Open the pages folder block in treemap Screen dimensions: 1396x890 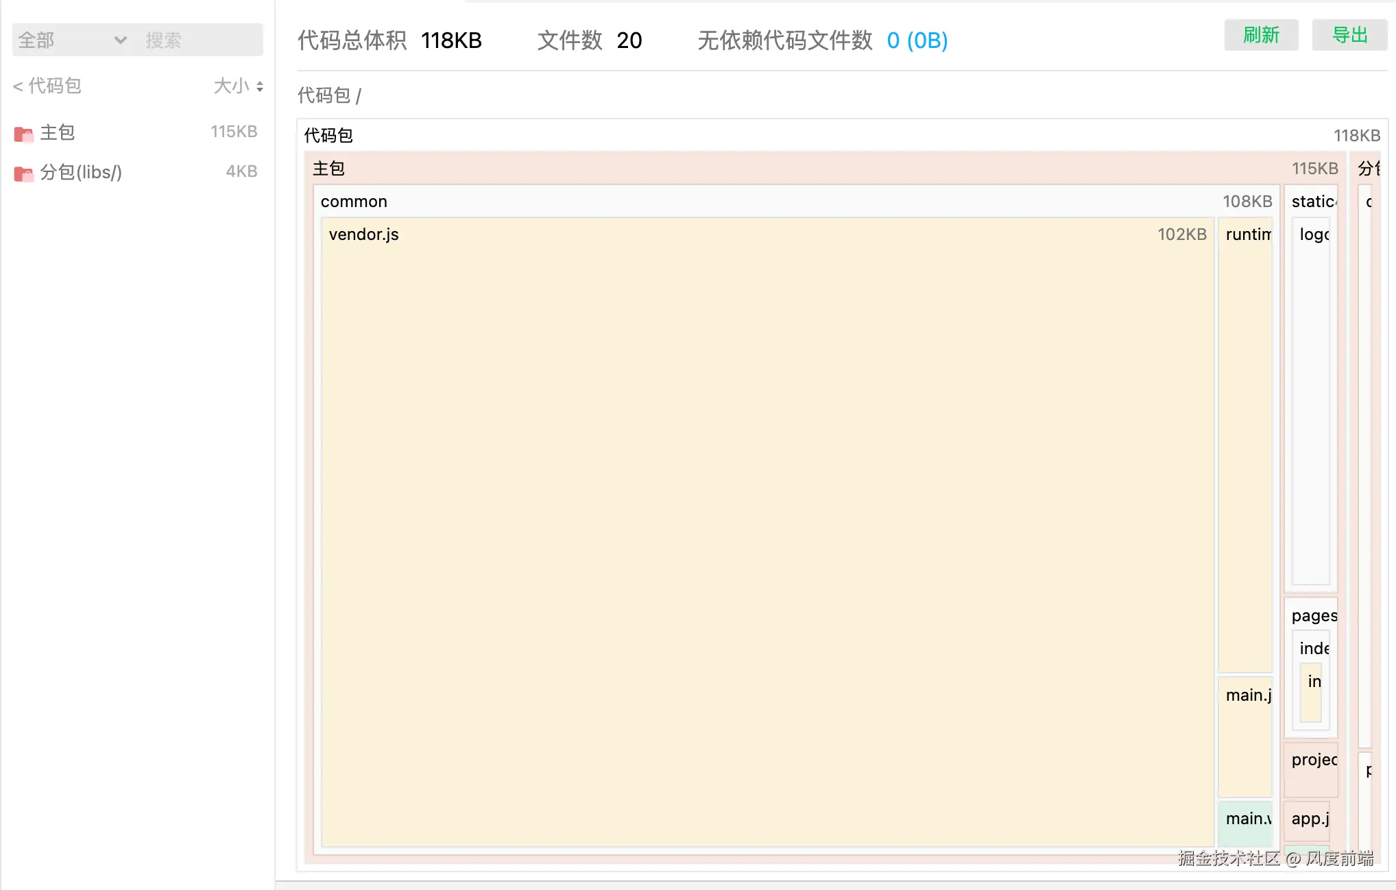(x=1313, y=615)
